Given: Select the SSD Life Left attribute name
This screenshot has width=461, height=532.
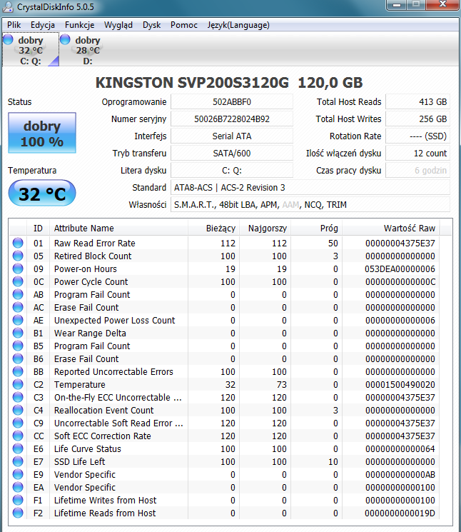Looking at the screenshot, I should 80,462.
